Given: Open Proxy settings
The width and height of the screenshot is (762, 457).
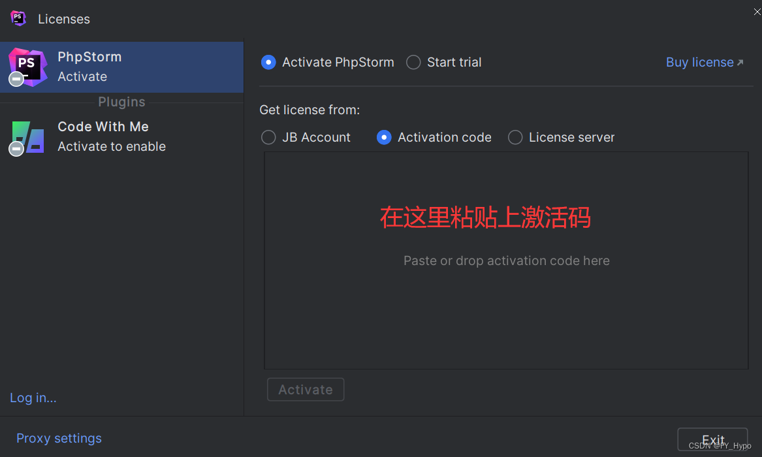Looking at the screenshot, I should [59, 438].
